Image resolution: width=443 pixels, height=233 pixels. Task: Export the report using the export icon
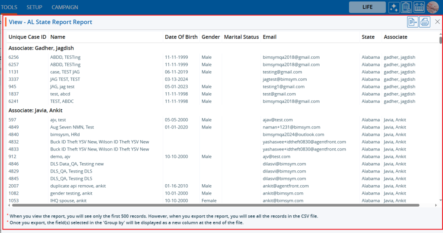(413, 22)
